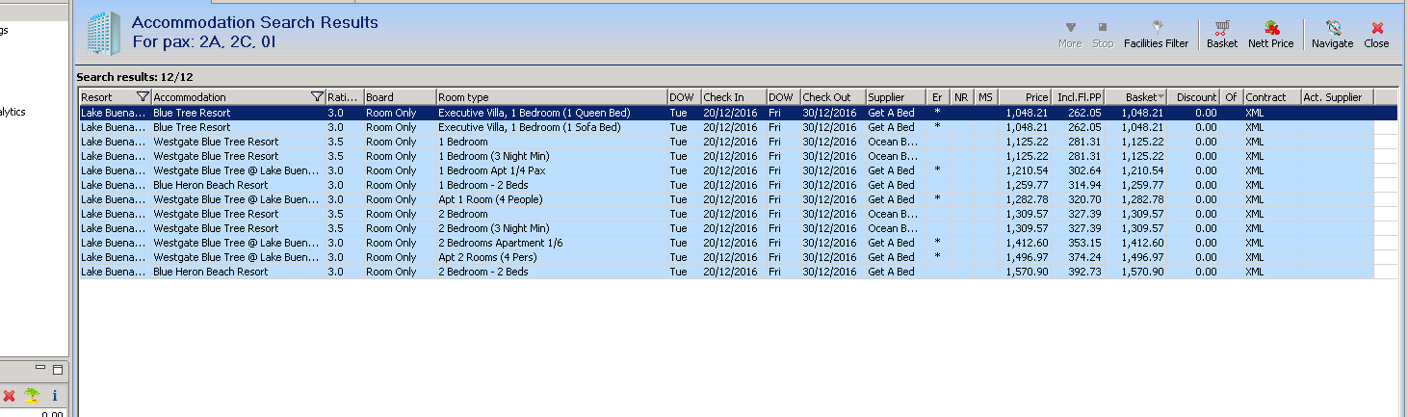Sort by the Discount column header
This screenshot has width=1408, height=417.
(1195, 97)
